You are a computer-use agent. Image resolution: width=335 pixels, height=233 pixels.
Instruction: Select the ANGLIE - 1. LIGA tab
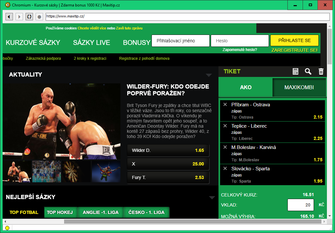pos(100,212)
